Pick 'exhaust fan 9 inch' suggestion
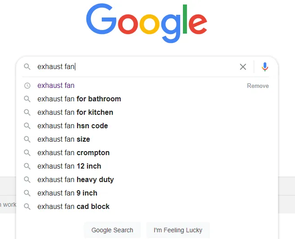 point(67,193)
